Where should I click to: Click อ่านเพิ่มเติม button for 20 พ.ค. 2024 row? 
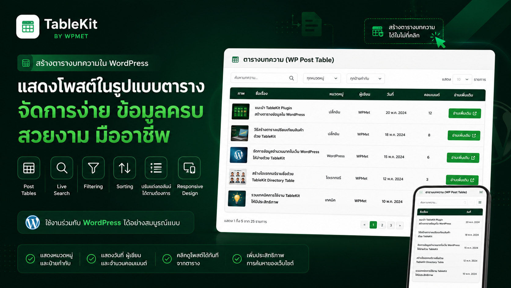[465, 113]
